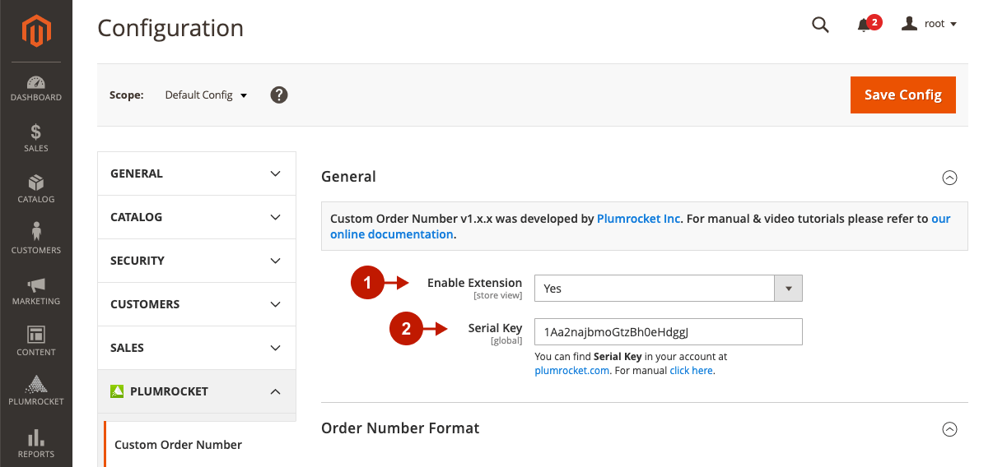The width and height of the screenshot is (993, 467).
Task: Collapse the Order Number Format section
Action: click(949, 429)
